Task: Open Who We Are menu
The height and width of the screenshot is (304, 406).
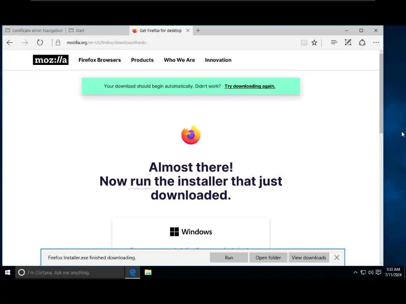Action: point(179,60)
